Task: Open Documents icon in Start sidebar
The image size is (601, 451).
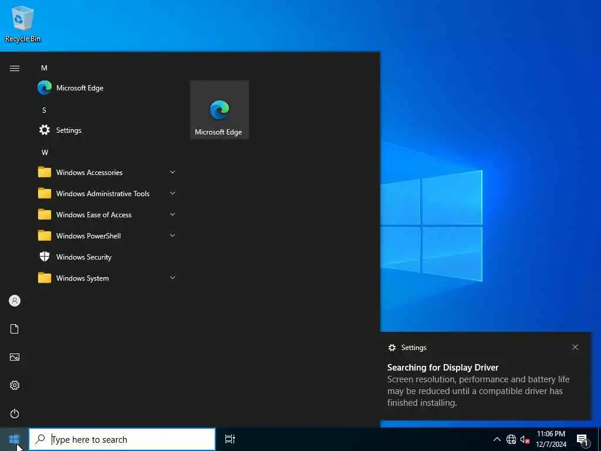Action: tap(15, 329)
